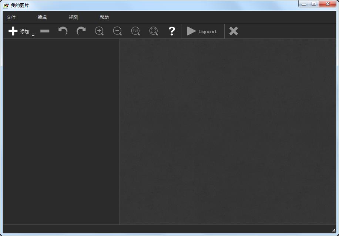Screen dimensions: 339x236
Task: Expand the Add (添加) dropdown arrow
Action: pyautogui.click(x=33, y=36)
